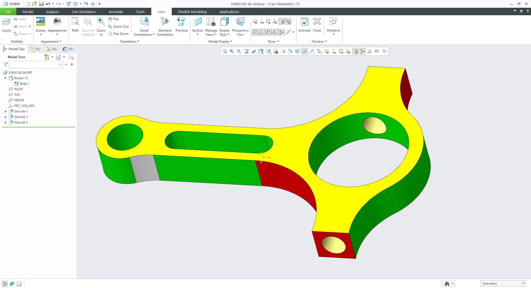Open the Live Simulation tab
The height and width of the screenshot is (288, 531).
click(84, 12)
